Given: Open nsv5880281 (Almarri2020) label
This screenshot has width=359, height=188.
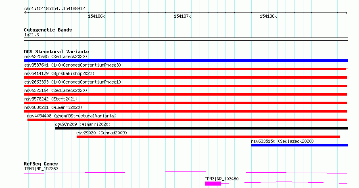Looking at the screenshot, I should (53, 107).
